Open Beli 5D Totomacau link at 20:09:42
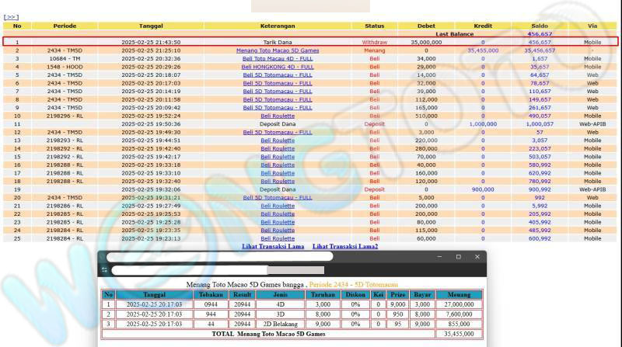Viewport: 622px width, 347px height. 278,108
